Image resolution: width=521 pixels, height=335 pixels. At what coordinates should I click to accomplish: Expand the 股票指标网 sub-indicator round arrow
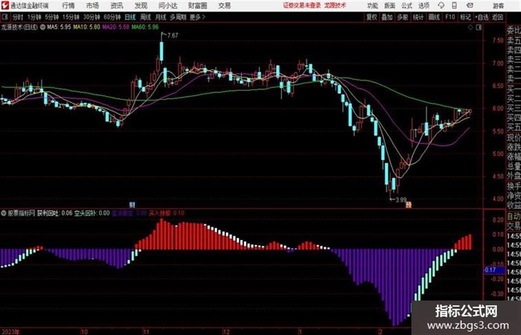pos(4,213)
